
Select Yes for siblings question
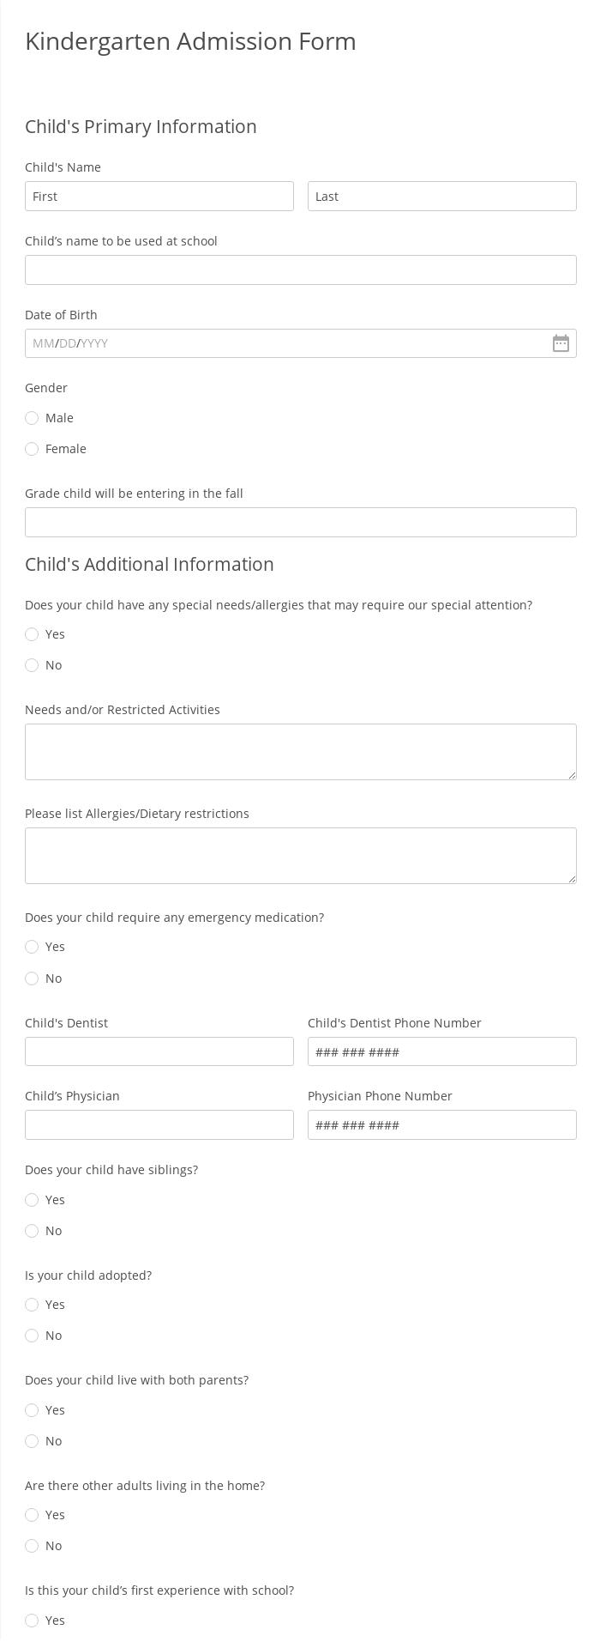coord(32,1200)
